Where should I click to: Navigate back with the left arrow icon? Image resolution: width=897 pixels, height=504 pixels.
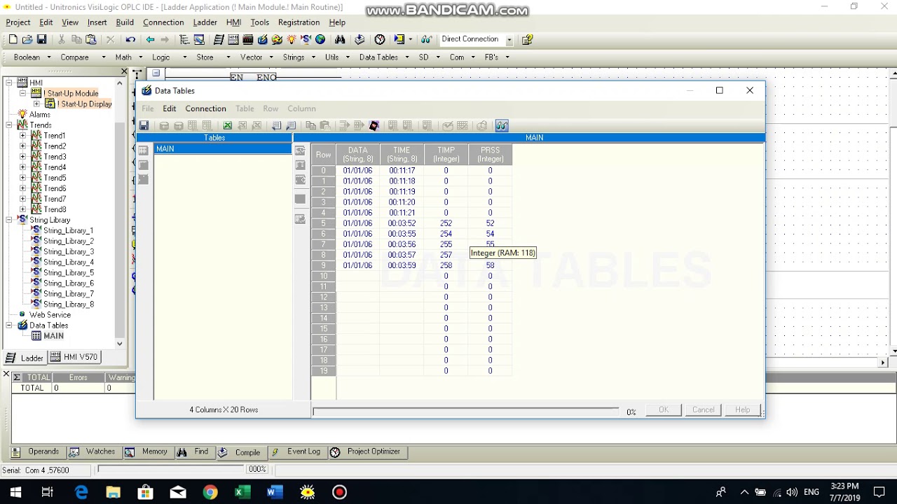click(150, 39)
